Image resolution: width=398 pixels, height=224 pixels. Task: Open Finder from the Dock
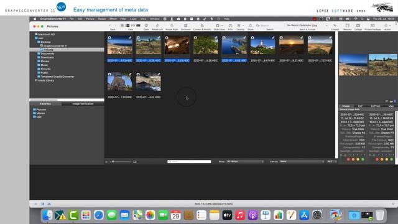[x=47, y=215]
